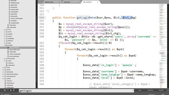Click 'sha1' on line 317
Viewport: 169px width, 95px height.
click(69, 27)
